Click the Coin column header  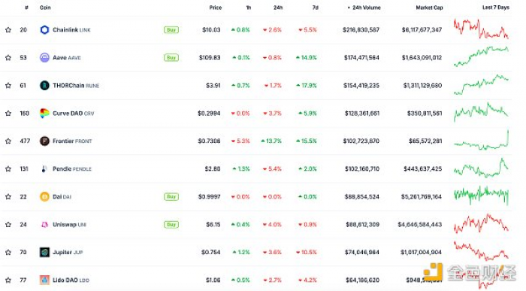click(x=45, y=8)
